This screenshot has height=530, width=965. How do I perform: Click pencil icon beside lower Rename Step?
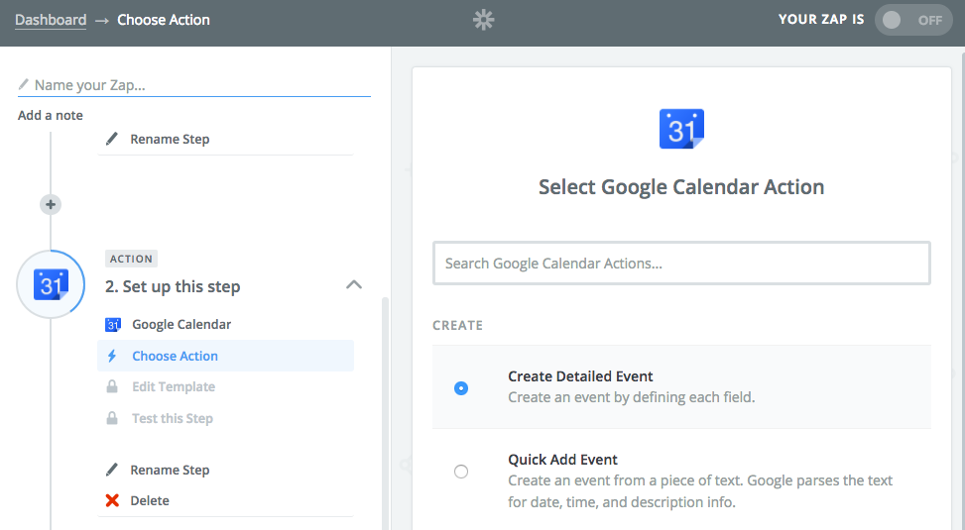coord(112,470)
